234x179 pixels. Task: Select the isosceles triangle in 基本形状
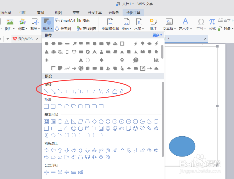click(67, 122)
